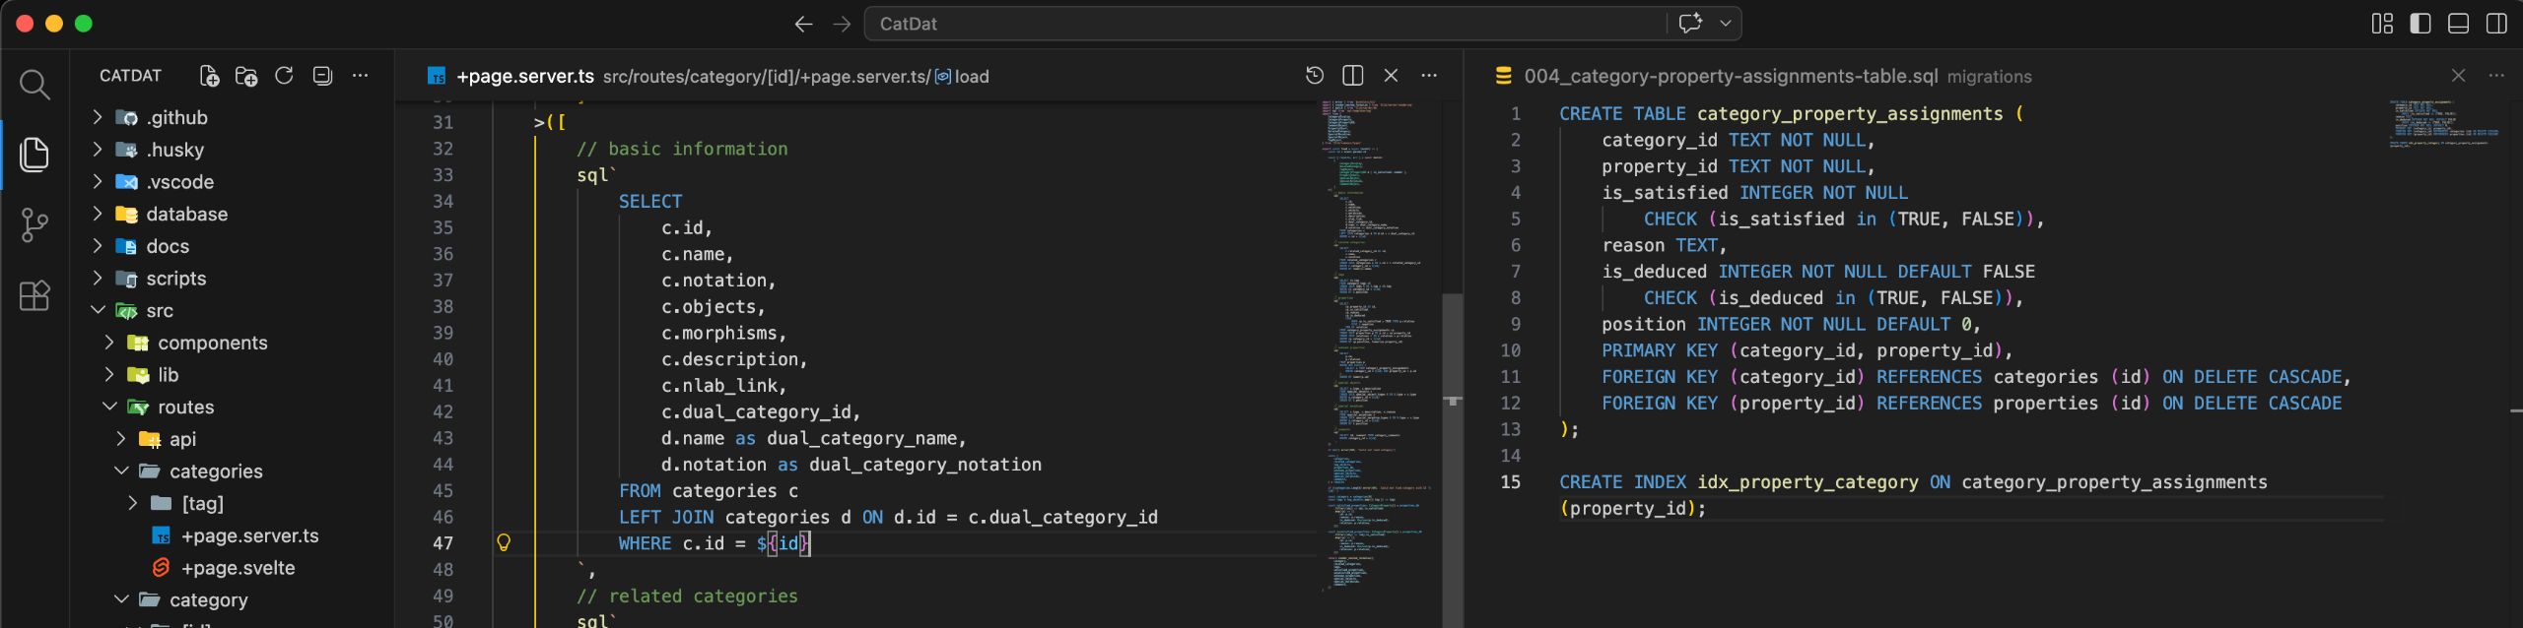Click the lightbulb code action icon

click(504, 542)
